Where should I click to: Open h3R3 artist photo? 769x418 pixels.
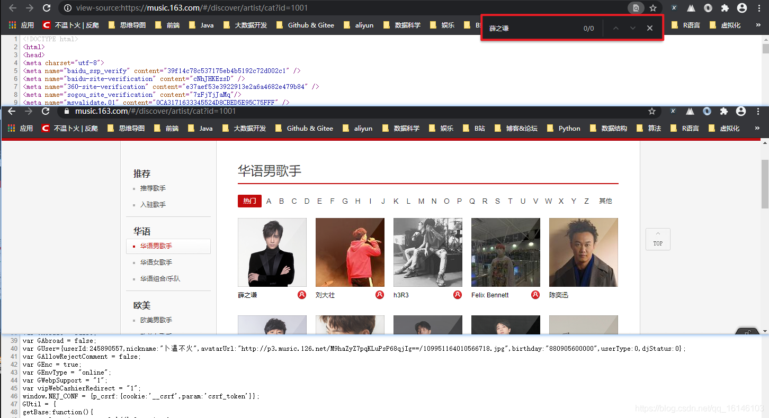point(428,252)
